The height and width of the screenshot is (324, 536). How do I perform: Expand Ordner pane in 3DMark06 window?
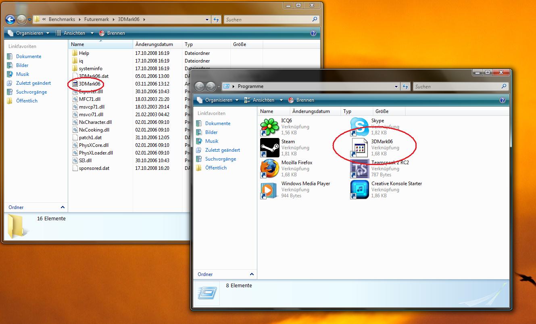point(63,207)
